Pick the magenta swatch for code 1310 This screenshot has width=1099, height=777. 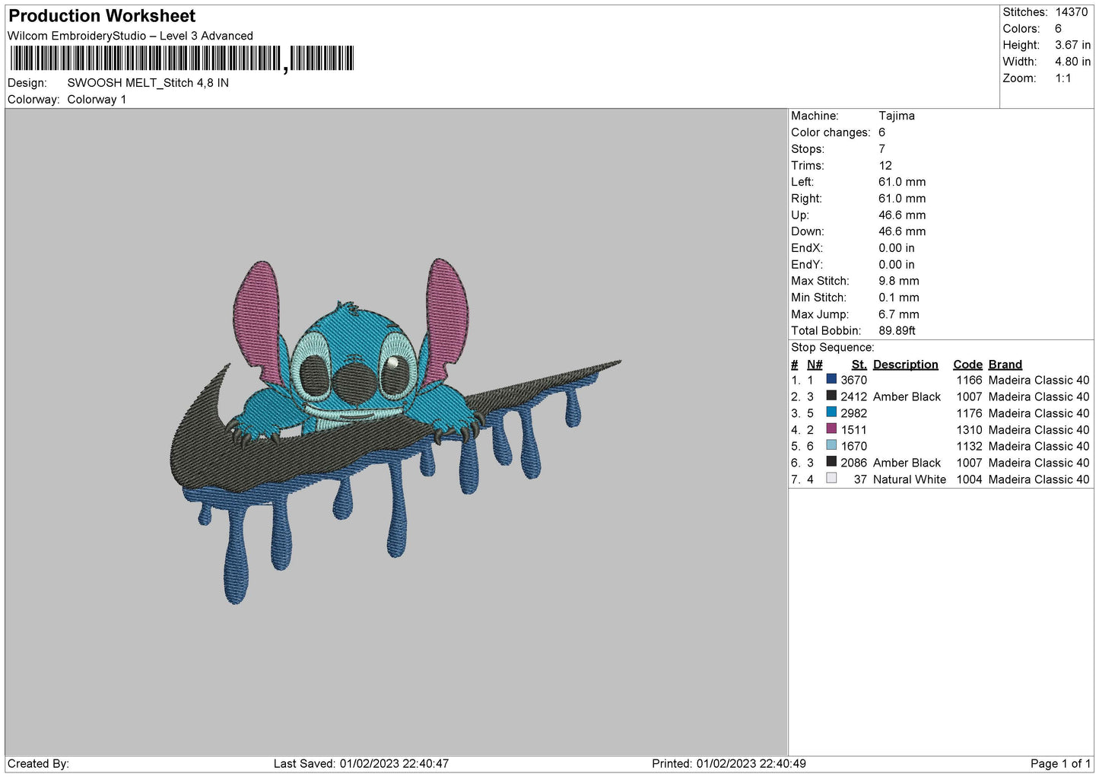pos(831,429)
